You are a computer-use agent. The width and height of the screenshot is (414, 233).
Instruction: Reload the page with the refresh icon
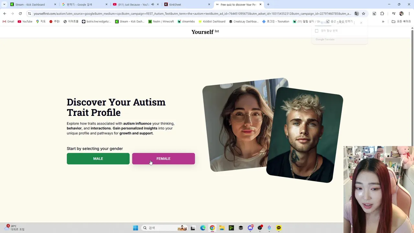pyautogui.click(x=20, y=14)
